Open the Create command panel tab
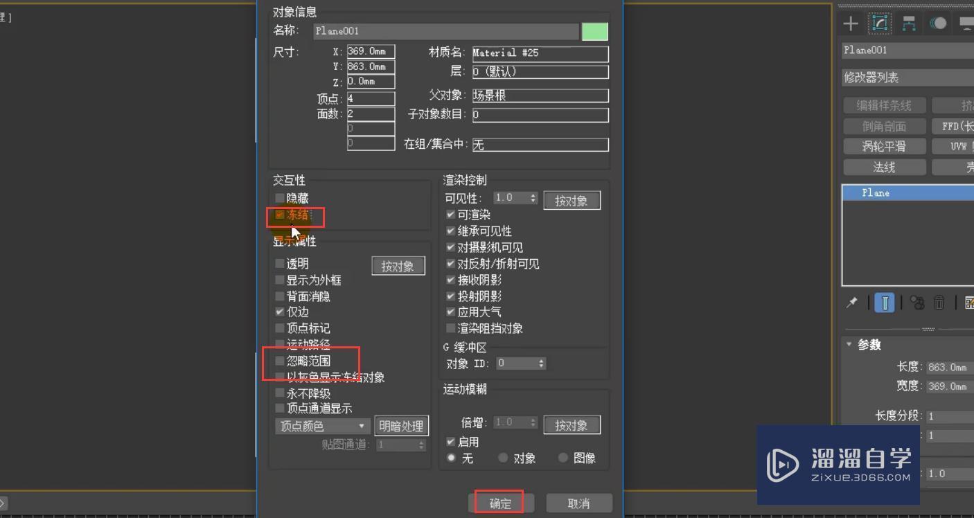Screen dimensions: 974x518 pos(851,23)
